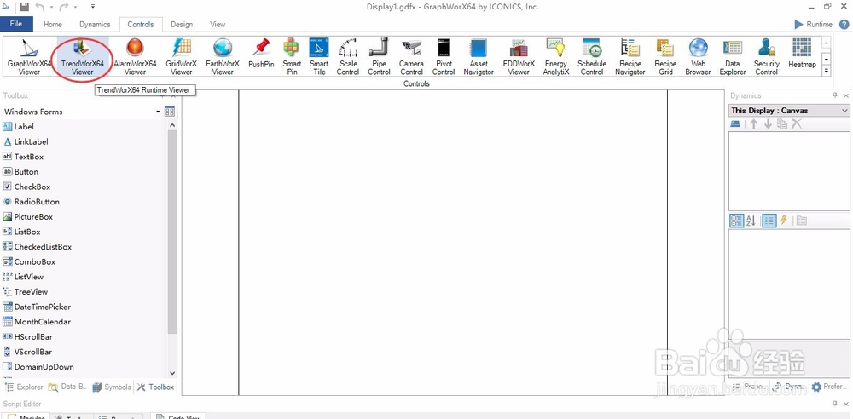Switch to the Explorer panel tab
This screenshot has width=853, height=419.
pyautogui.click(x=24, y=387)
